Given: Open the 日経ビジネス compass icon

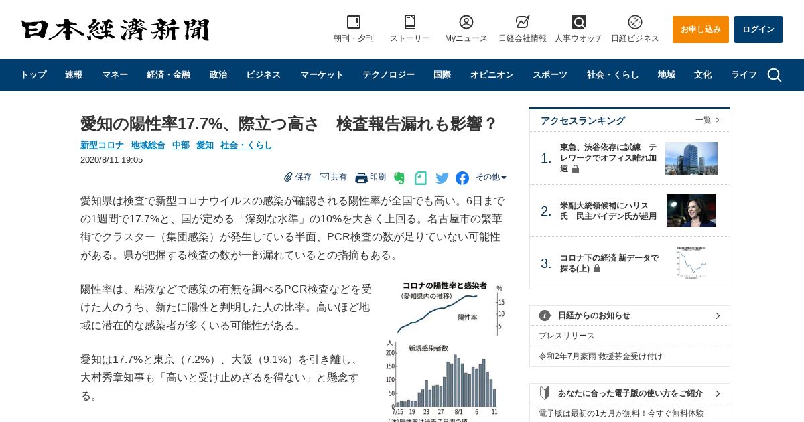Looking at the screenshot, I should (635, 22).
